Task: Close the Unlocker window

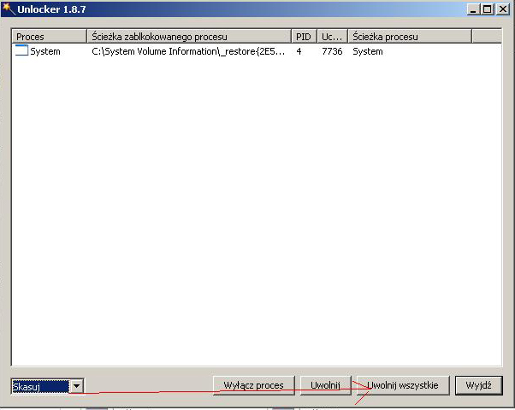Action: [503, 9]
